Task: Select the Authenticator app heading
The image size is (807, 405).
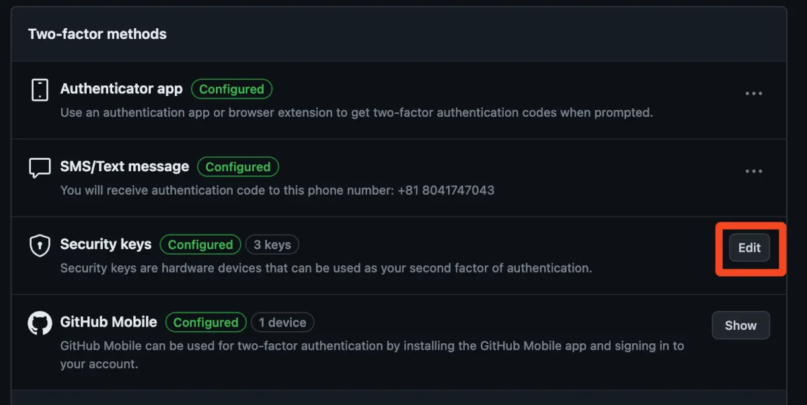Action: click(x=121, y=89)
